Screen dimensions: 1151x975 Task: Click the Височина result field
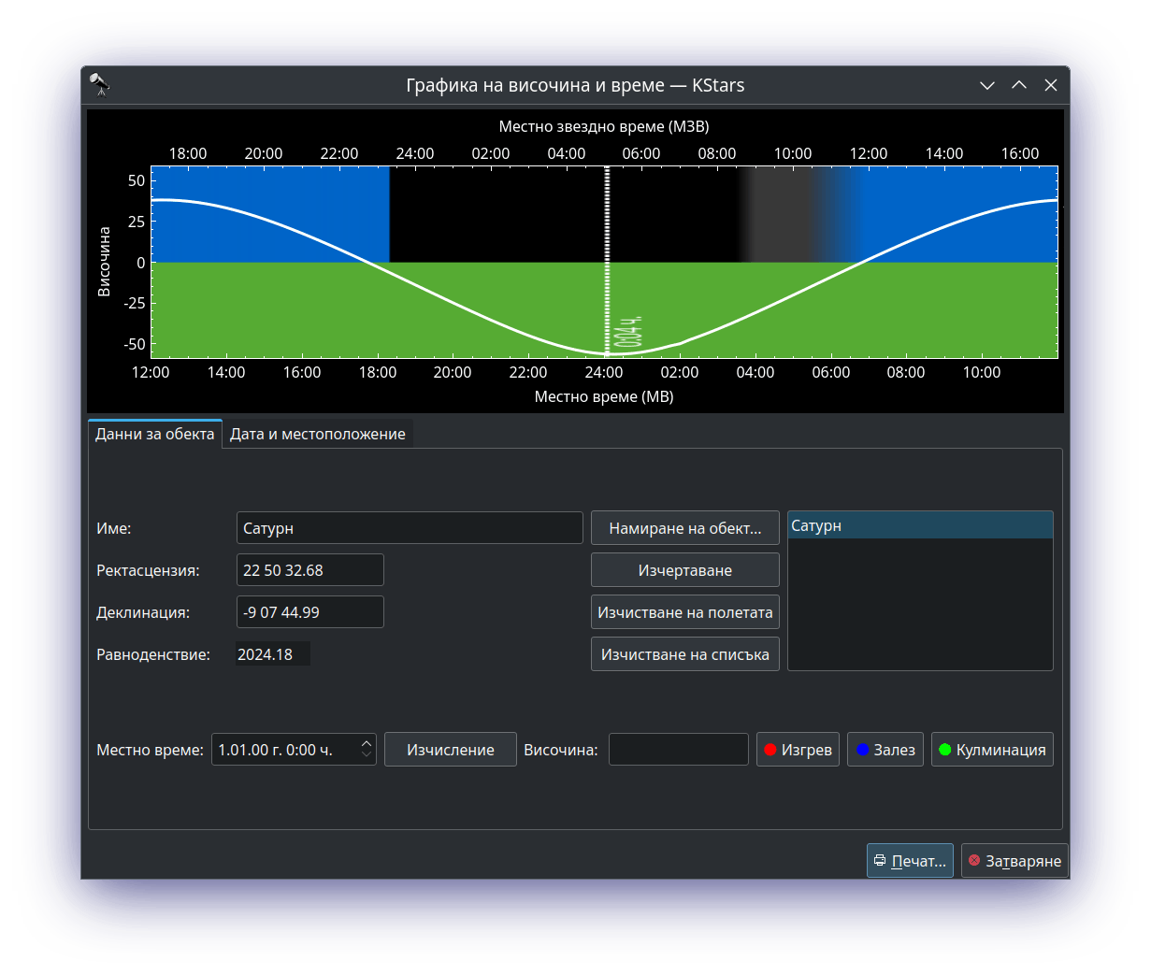(678, 750)
